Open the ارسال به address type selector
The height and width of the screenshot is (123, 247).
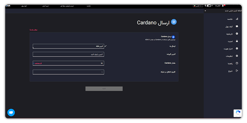(x=68, y=46)
